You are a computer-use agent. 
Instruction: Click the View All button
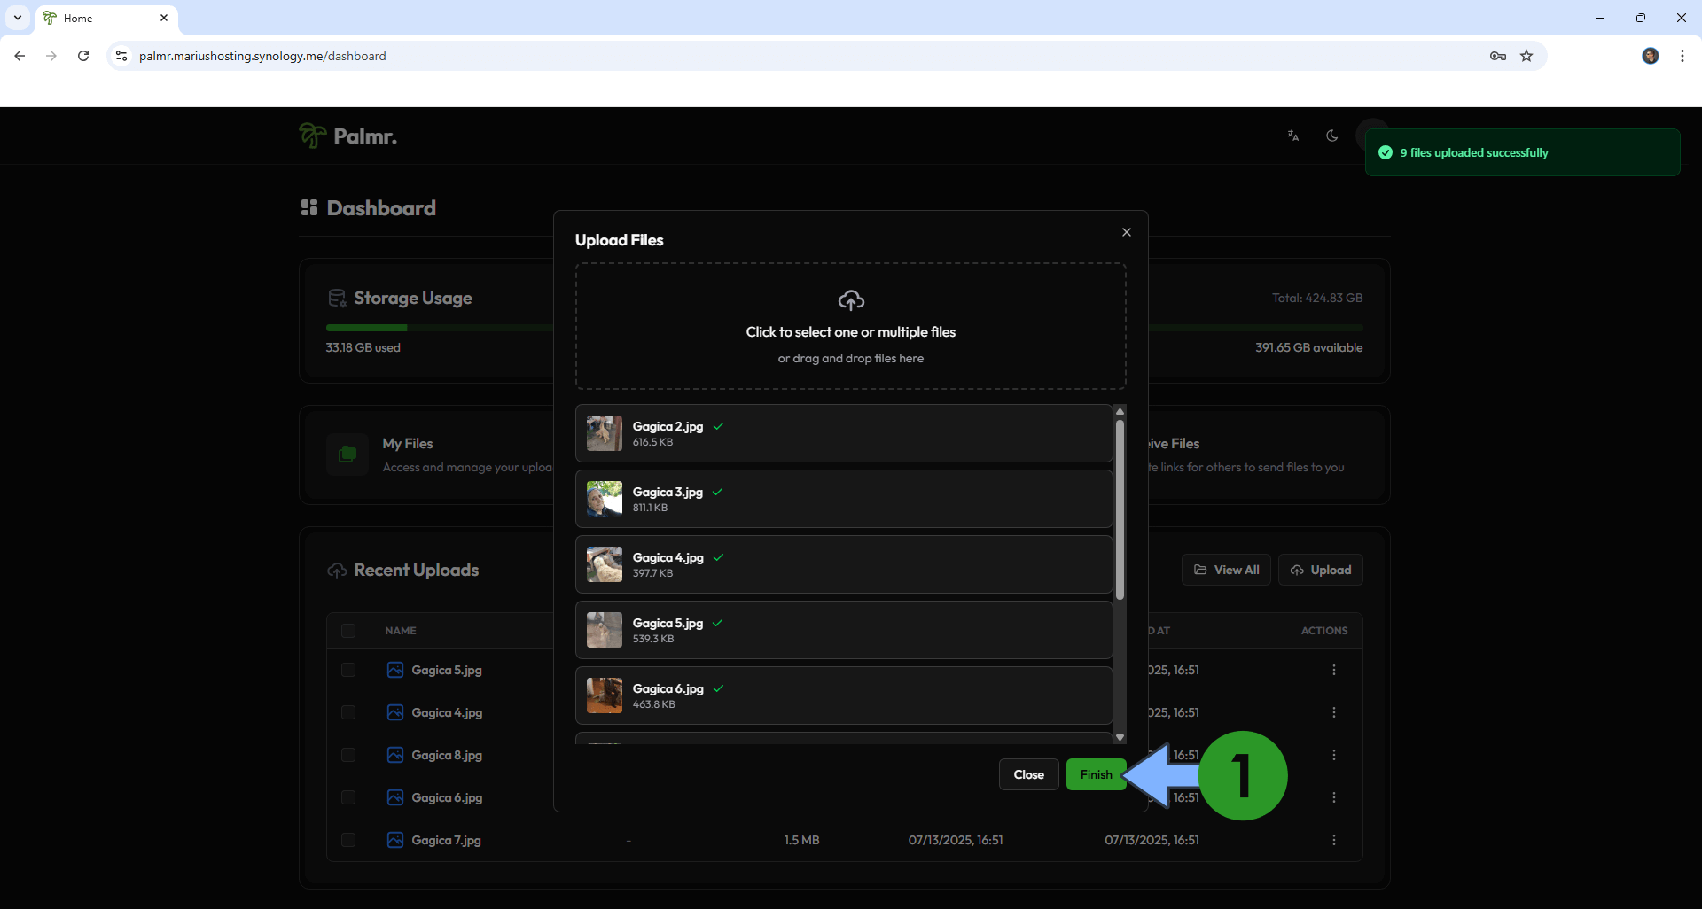click(x=1226, y=570)
